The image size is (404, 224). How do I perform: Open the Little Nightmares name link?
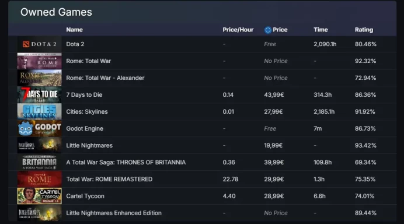tap(89, 145)
